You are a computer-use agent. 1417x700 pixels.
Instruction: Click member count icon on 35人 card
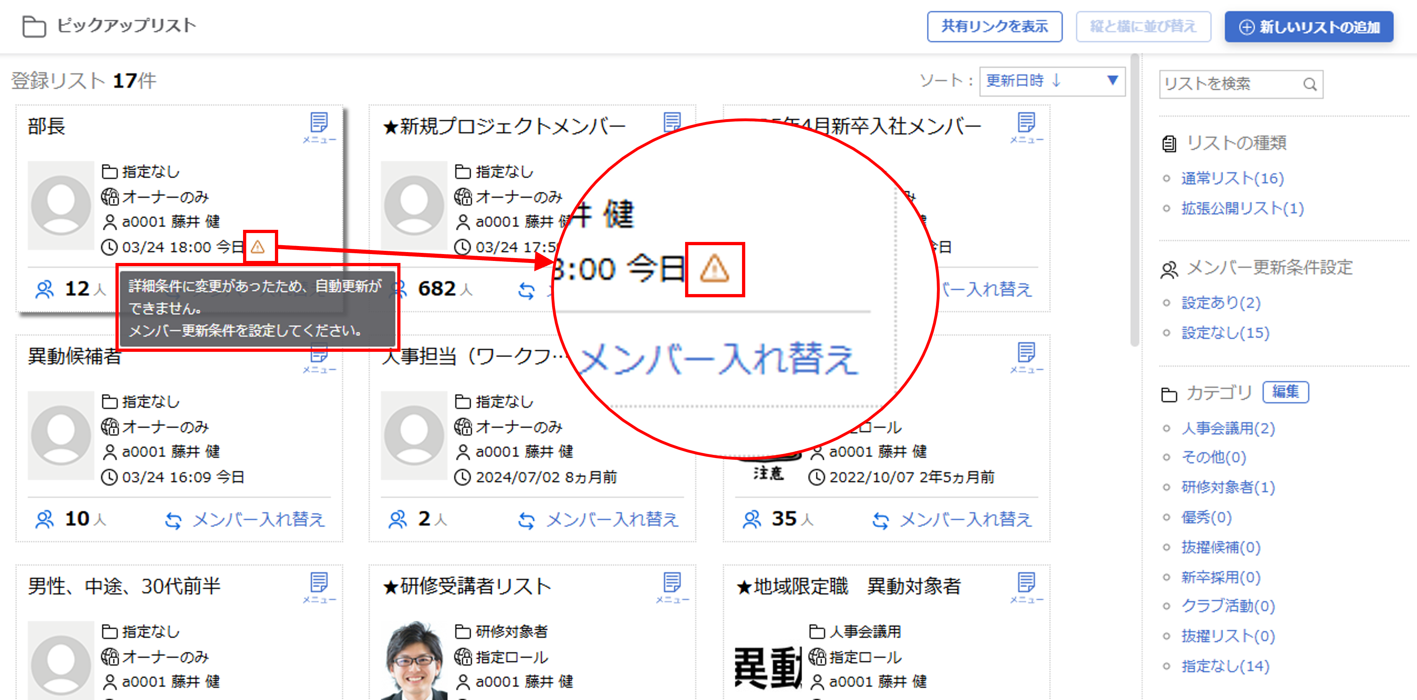click(x=751, y=519)
